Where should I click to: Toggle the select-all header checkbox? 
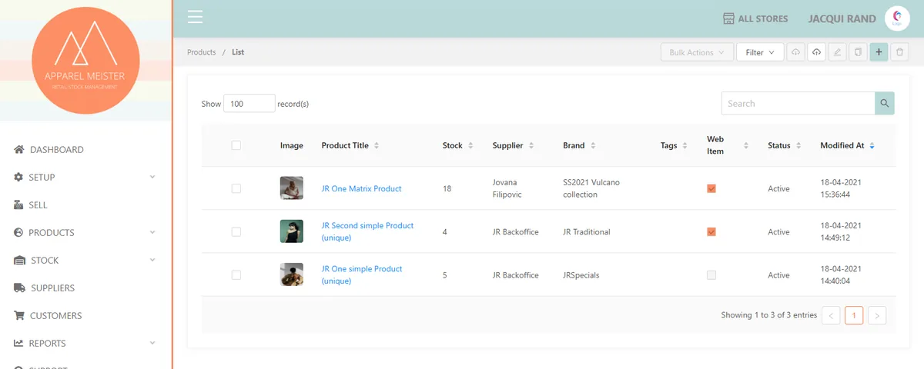236,145
